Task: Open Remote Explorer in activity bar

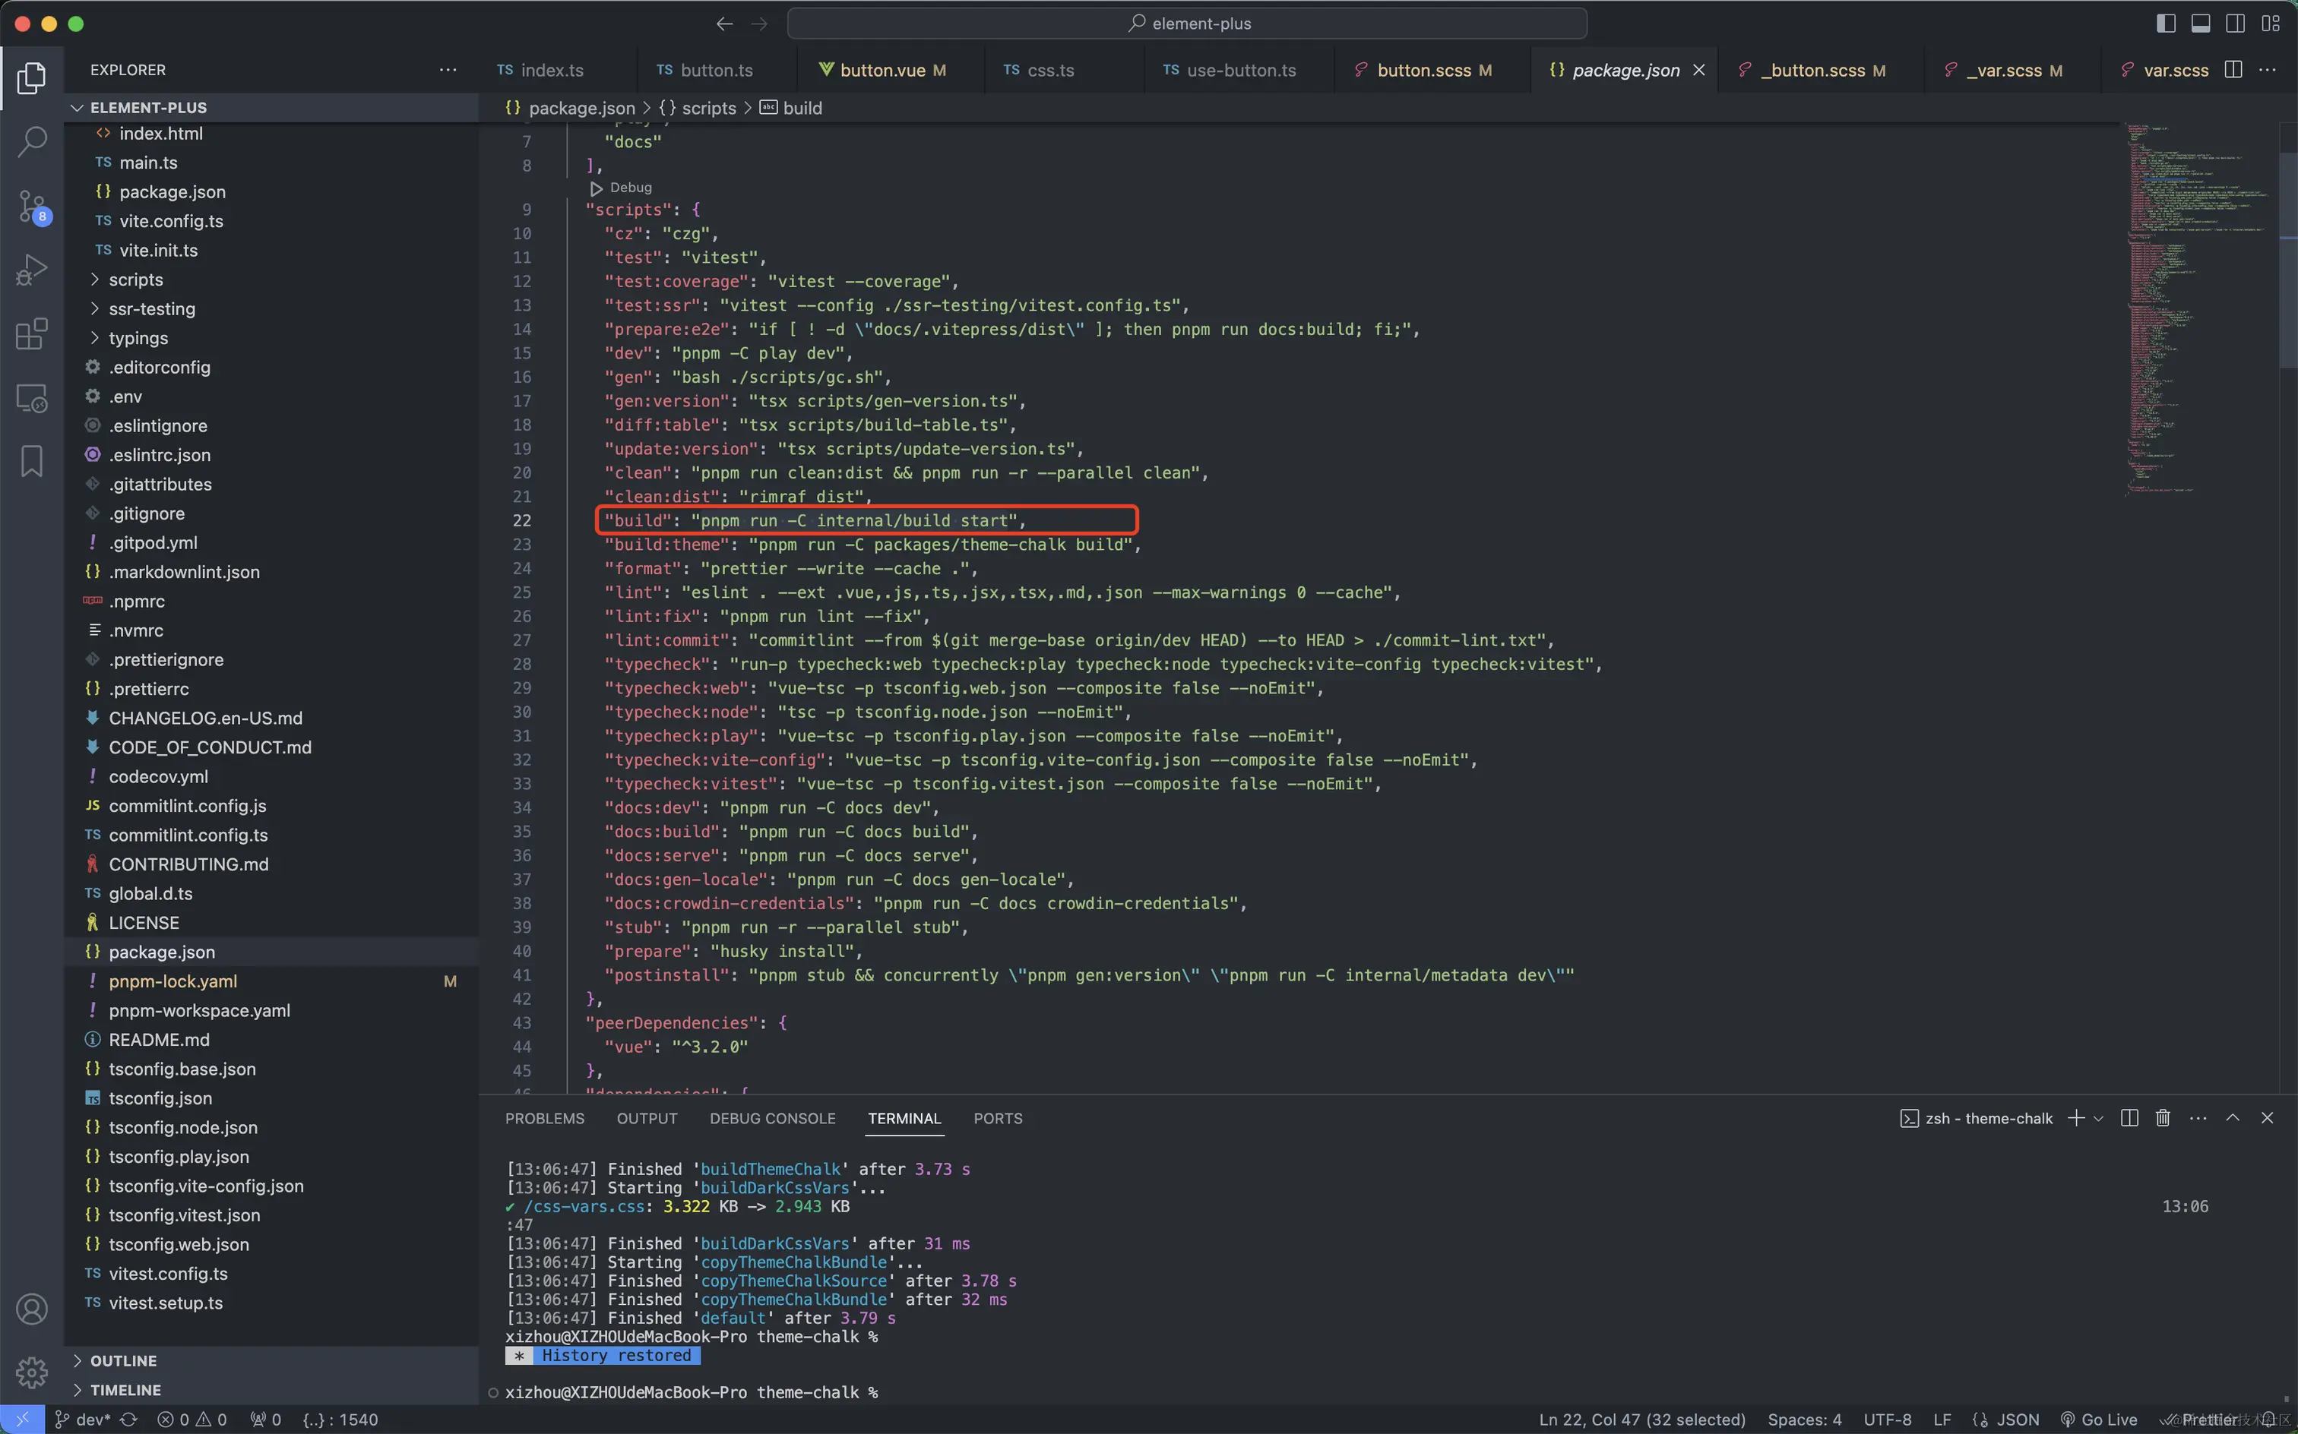Action: (x=31, y=398)
